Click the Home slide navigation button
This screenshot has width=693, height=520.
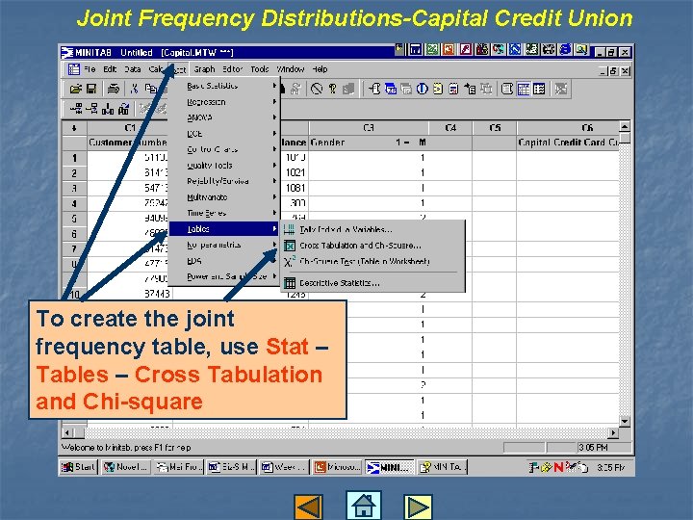[x=363, y=506]
